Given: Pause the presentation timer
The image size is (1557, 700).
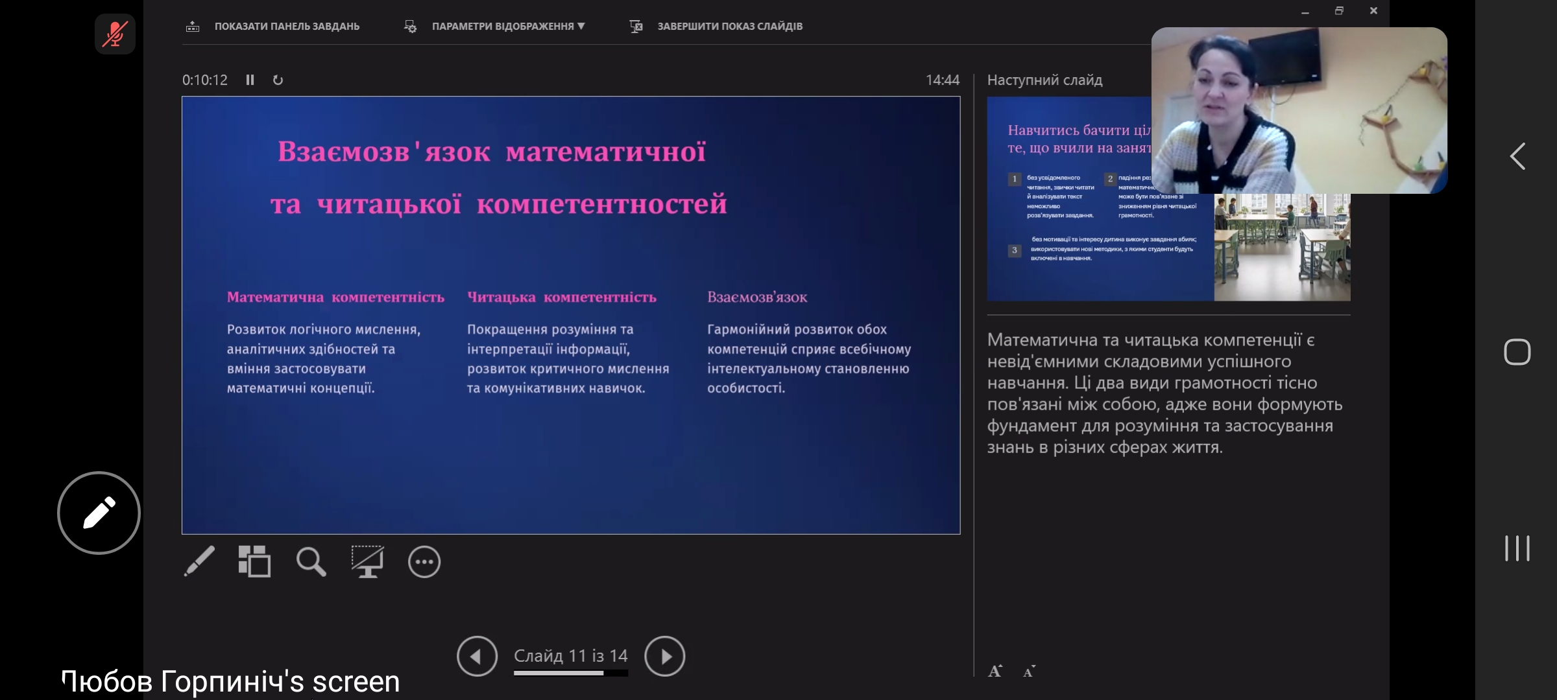Looking at the screenshot, I should (250, 80).
